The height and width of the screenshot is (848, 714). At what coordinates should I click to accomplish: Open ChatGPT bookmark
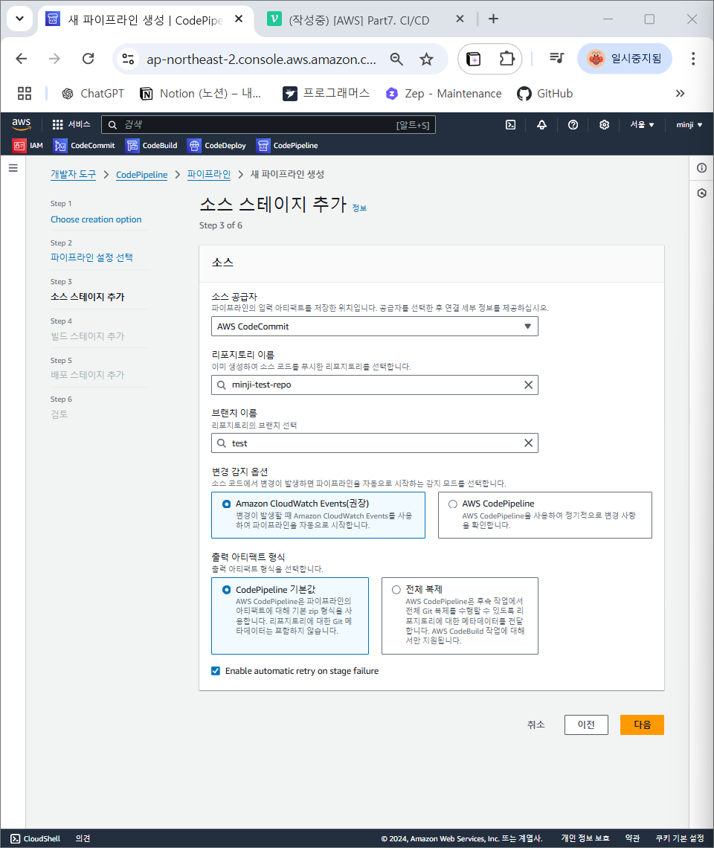point(93,94)
